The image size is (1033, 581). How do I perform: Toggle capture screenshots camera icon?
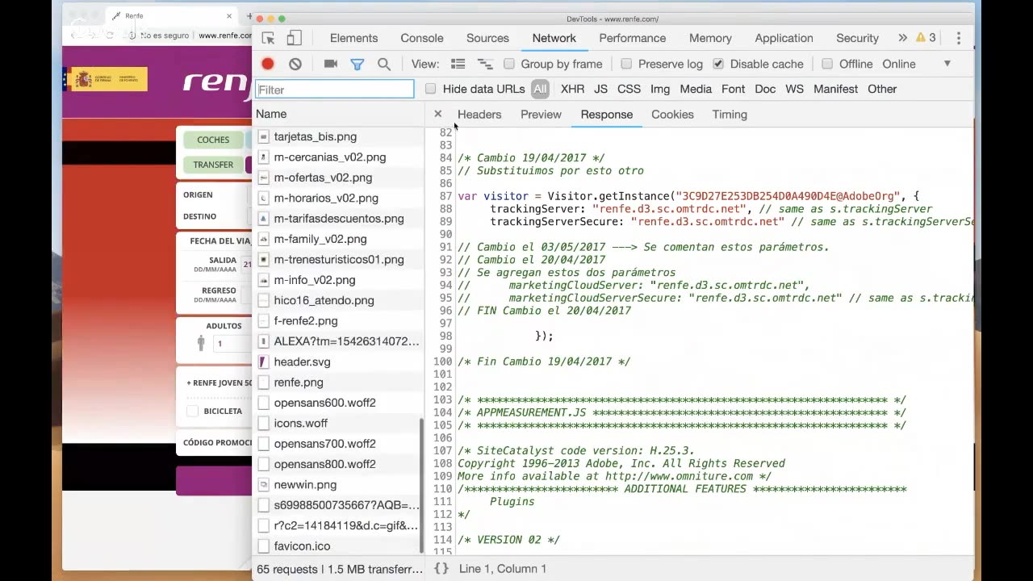click(x=330, y=64)
